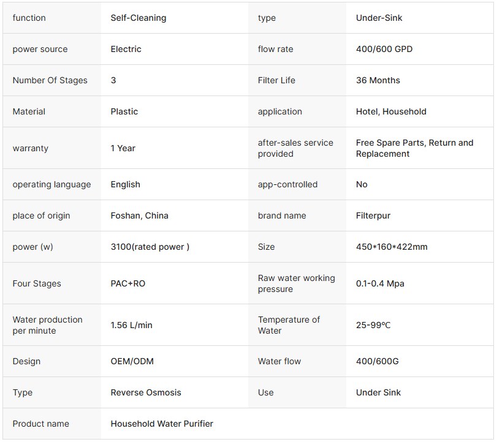Click the '1 Year' warranty value
Screen dimensions: 497x442
tap(123, 148)
